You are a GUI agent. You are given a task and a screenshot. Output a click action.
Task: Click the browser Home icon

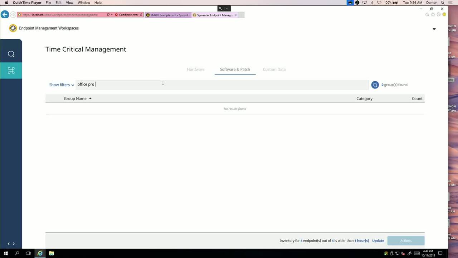[x=427, y=15]
